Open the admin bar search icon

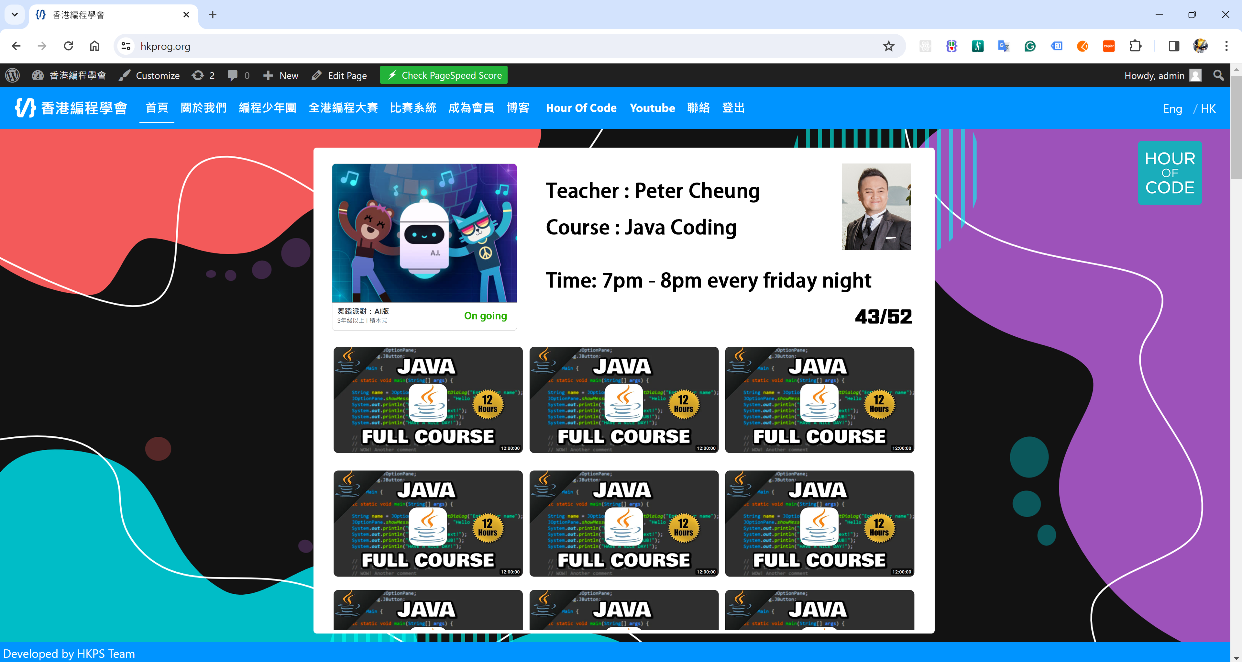(x=1218, y=75)
